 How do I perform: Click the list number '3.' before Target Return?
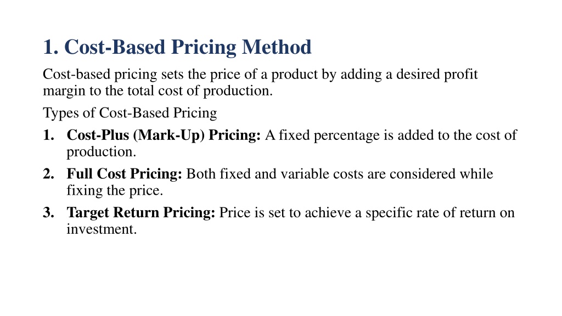click(x=48, y=212)
